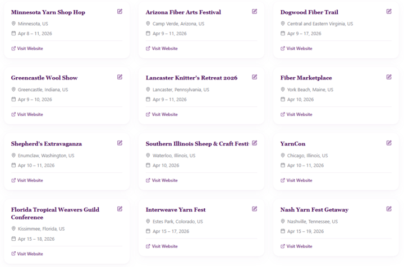Click the Apr 9 – 17, 2026 date
Screen dimensions: 404x267
(x=304, y=34)
